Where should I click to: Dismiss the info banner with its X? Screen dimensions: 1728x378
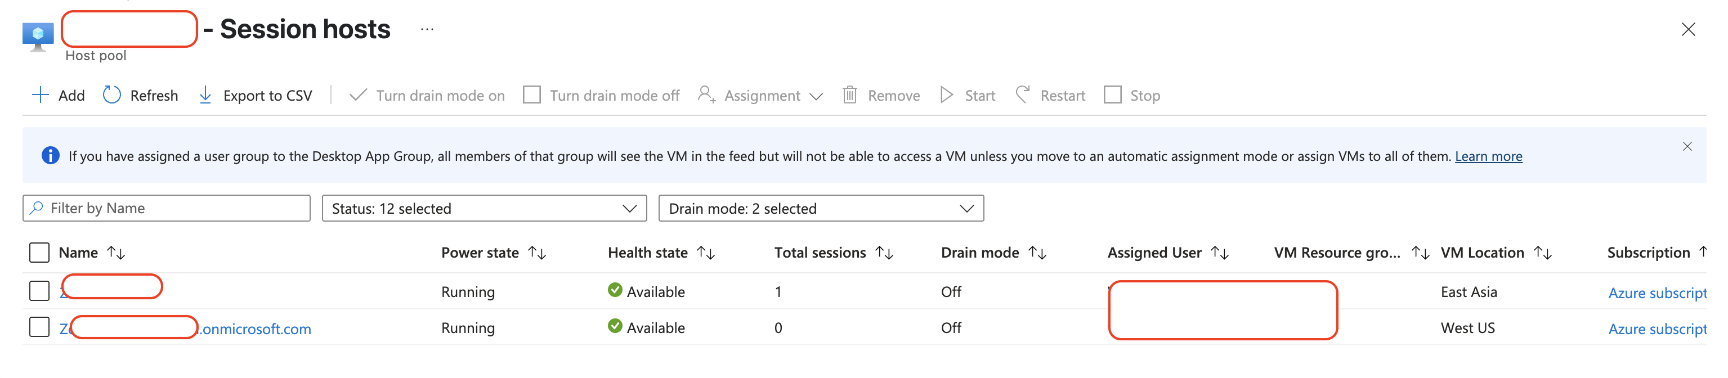(x=1687, y=146)
